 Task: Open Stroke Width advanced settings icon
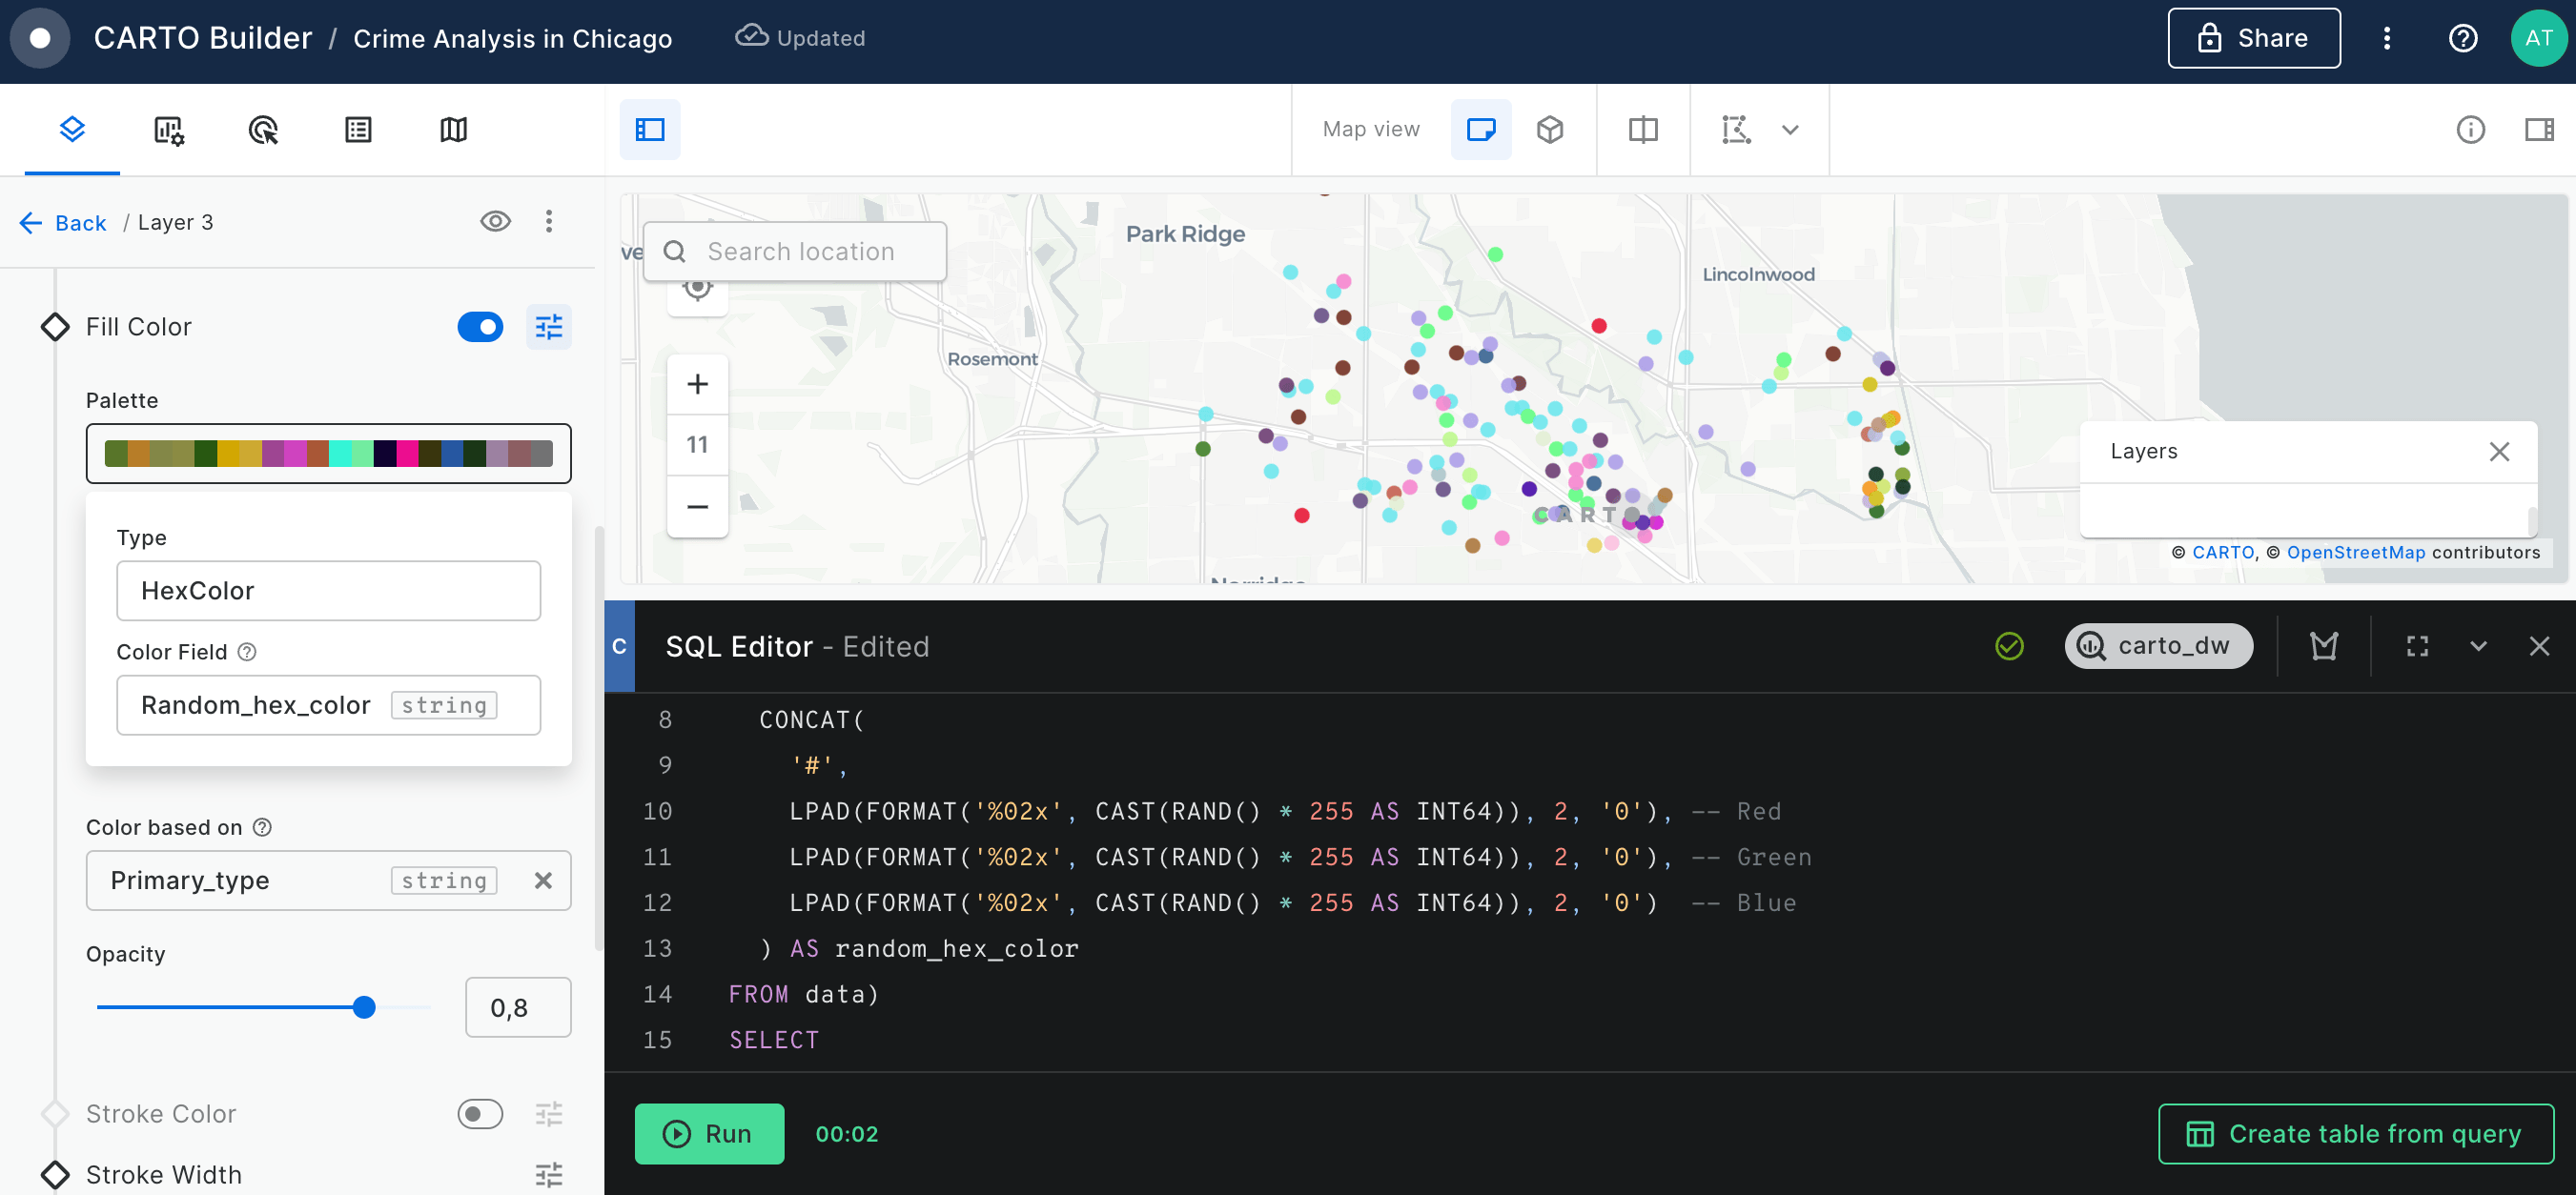click(548, 1174)
